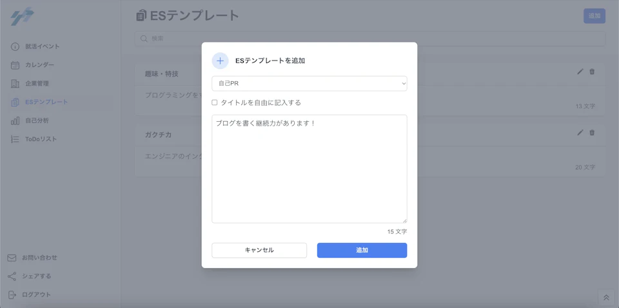
Task: Click the scroll-to-top double chevron button
Action: coord(606,298)
